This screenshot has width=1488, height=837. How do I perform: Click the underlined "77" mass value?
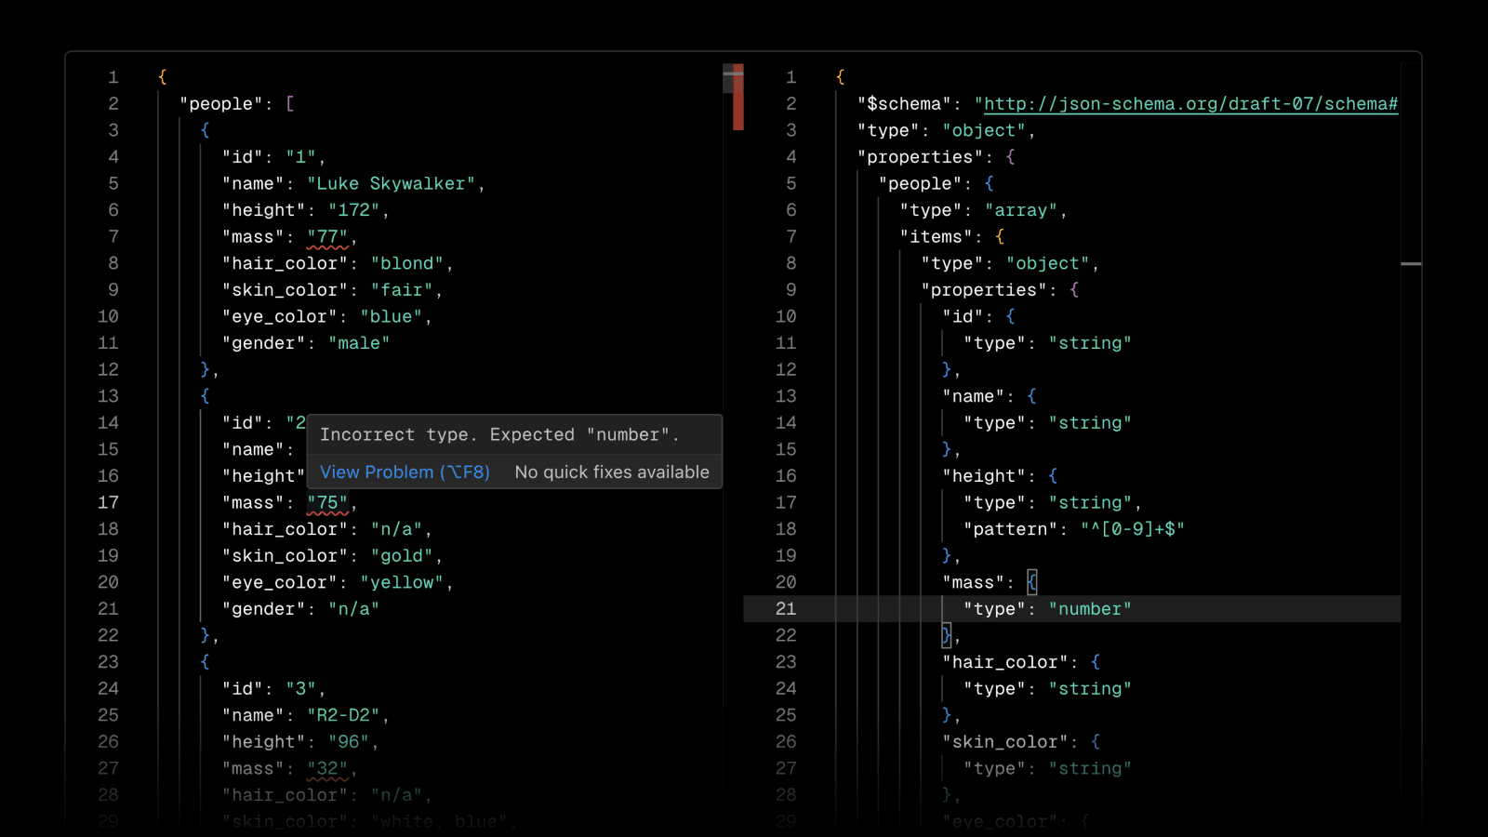(x=327, y=237)
